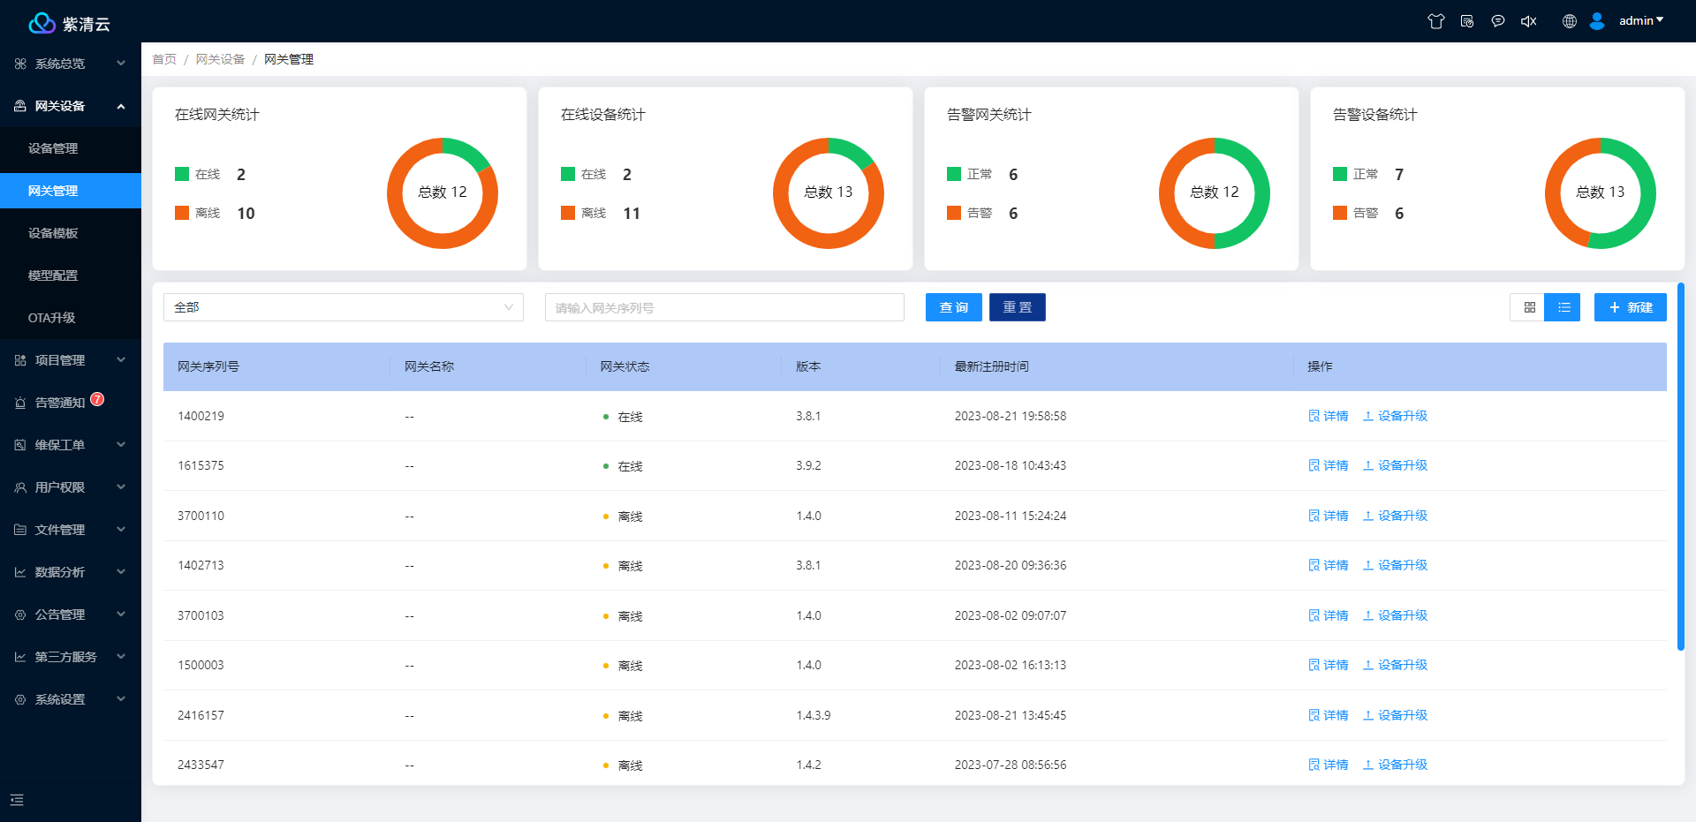Expand the 数据分析 menu
Screen dimensions: 1696x822
71,572
